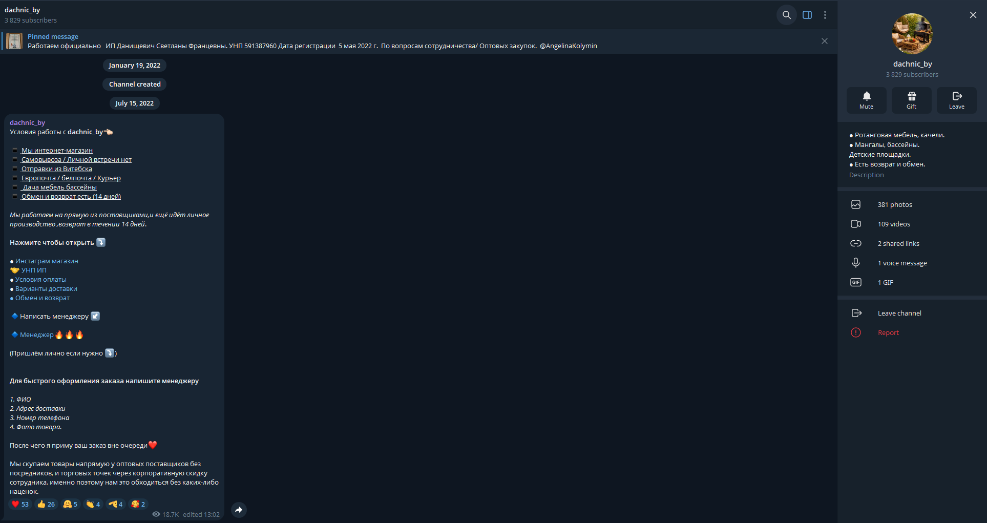Viewport: 987px width, 523px height.
Task: Open the 1 voice message list
Action: pyautogui.click(x=912, y=263)
